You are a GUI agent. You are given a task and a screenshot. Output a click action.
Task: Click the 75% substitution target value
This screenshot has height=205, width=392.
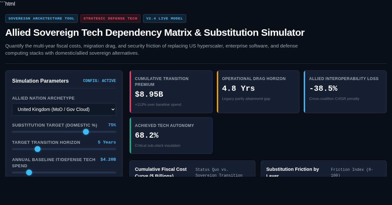point(112,125)
